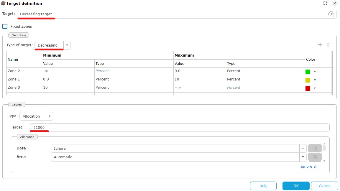Click the edit icon beside Date dropdown
340x191 pixels.
315,148
